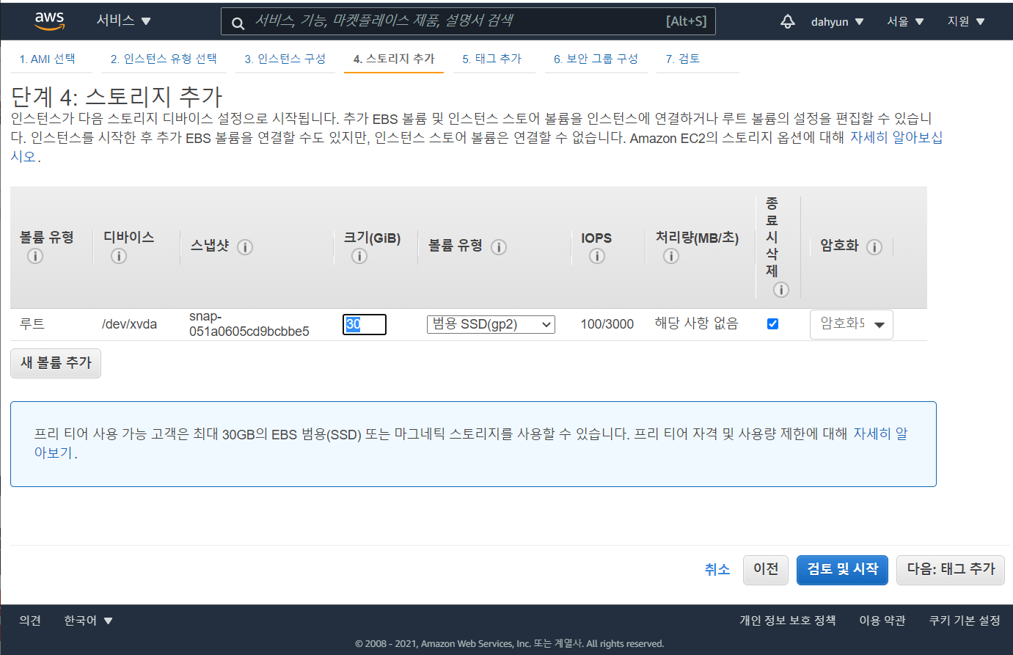The width and height of the screenshot is (1013, 655).
Task: Open 이용 약관 terms link
Action: click(x=882, y=621)
